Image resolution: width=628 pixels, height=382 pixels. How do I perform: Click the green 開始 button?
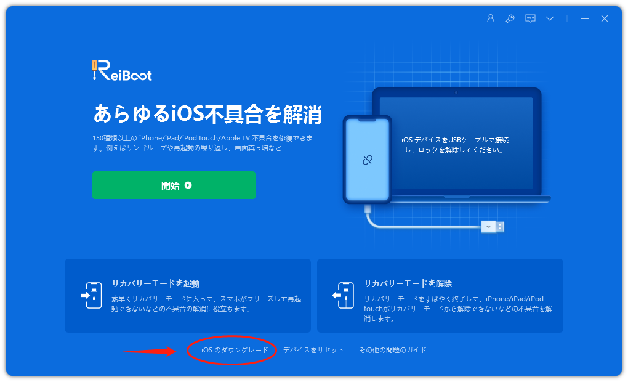tap(174, 185)
